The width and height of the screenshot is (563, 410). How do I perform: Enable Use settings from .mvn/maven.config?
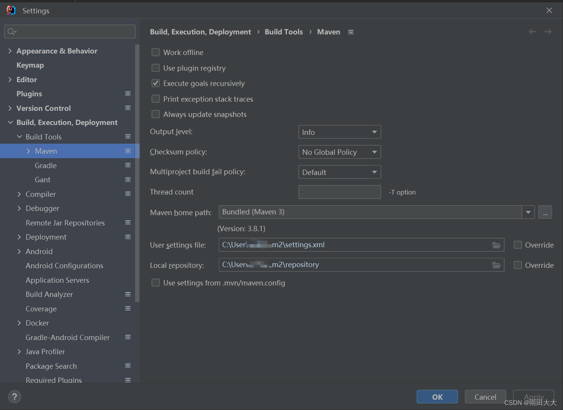[156, 283]
